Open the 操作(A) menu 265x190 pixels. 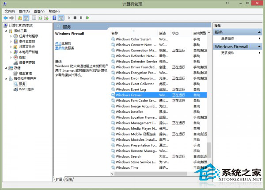[x=24, y=11]
